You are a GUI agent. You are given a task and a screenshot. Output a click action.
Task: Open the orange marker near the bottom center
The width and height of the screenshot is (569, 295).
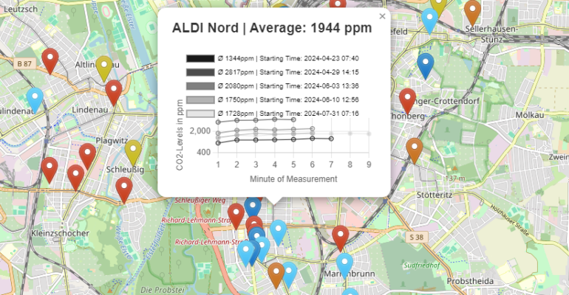(x=276, y=276)
